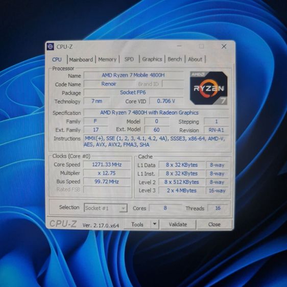Click the Ext. Family value 17
Viewport: 287px width, 287px height.
point(95,130)
